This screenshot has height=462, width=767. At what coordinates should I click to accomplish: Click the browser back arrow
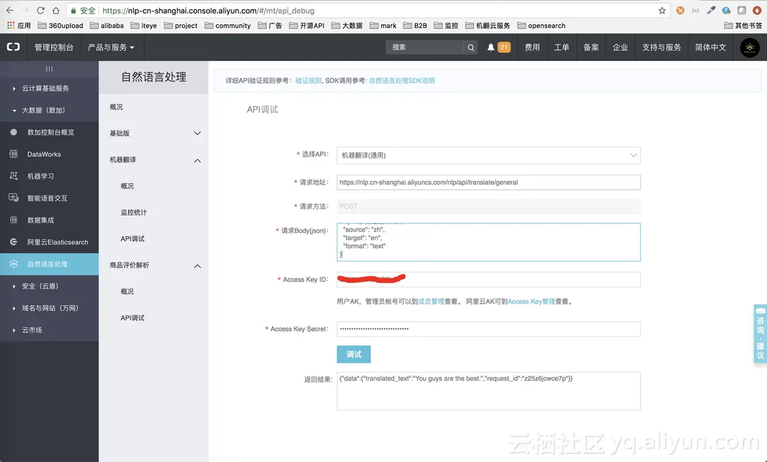pos(10,10)
